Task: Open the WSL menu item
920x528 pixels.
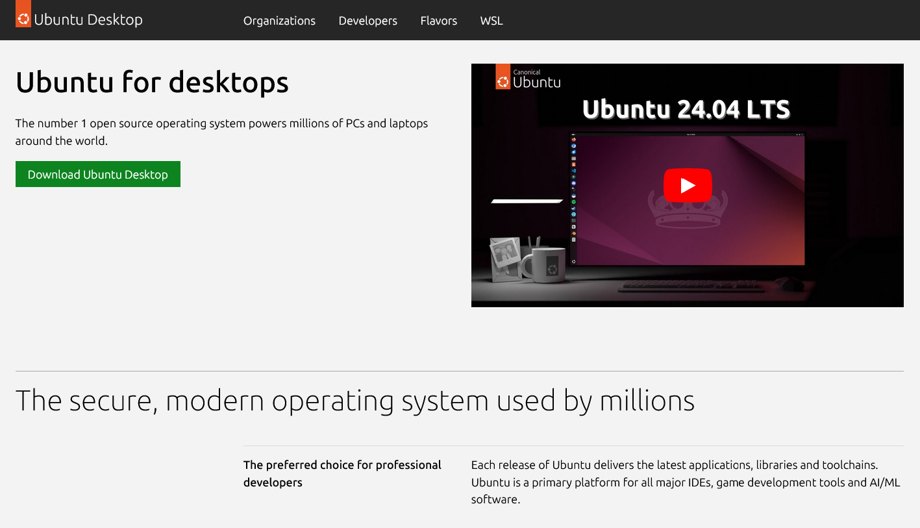Action: 491,21
